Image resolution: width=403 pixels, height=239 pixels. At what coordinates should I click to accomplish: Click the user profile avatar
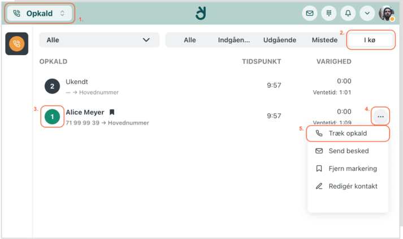[x=387, y=14]
